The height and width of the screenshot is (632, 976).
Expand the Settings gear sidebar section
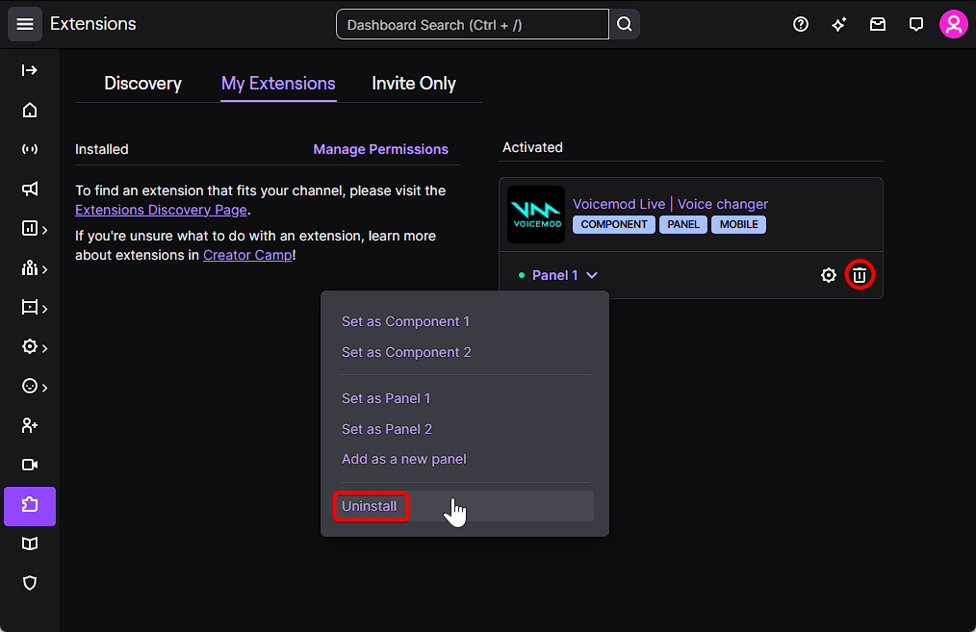(x=34, y=347)
